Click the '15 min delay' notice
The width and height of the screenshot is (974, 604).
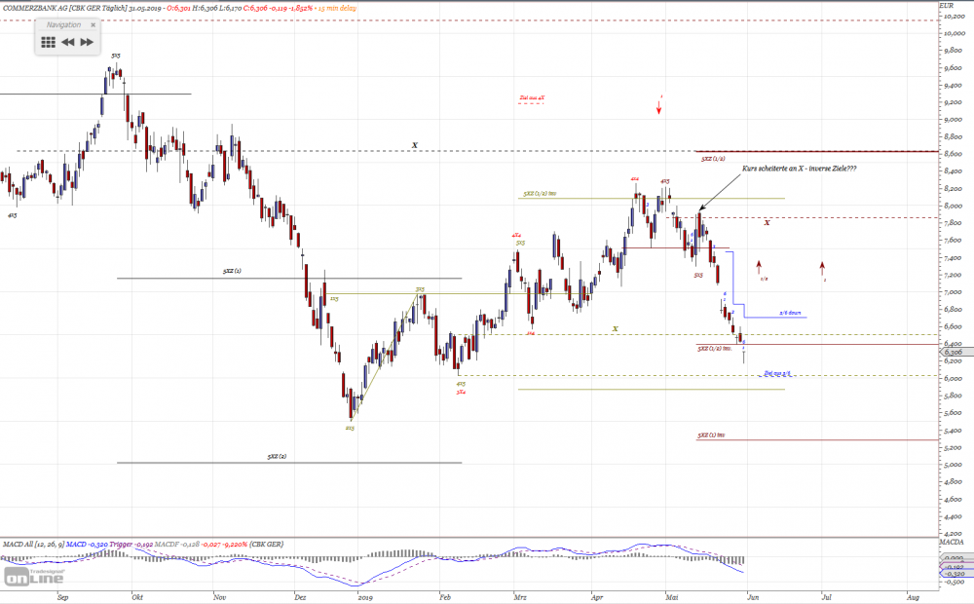pyautogui.click(x=338, y=8)
